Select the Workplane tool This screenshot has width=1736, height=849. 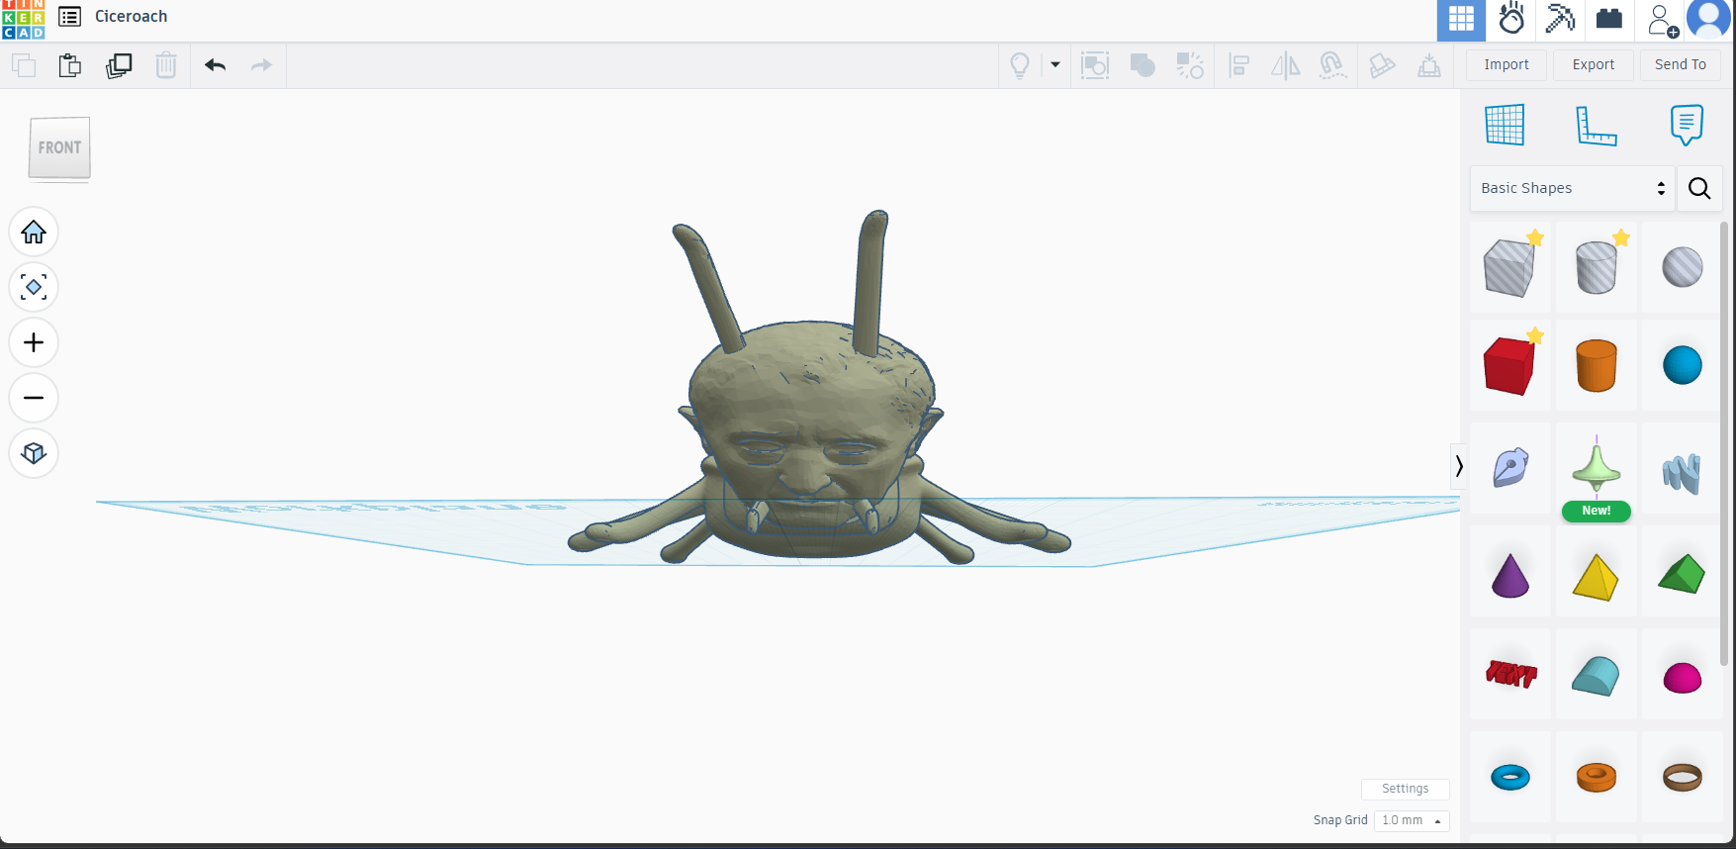[x=1505, y=125]
